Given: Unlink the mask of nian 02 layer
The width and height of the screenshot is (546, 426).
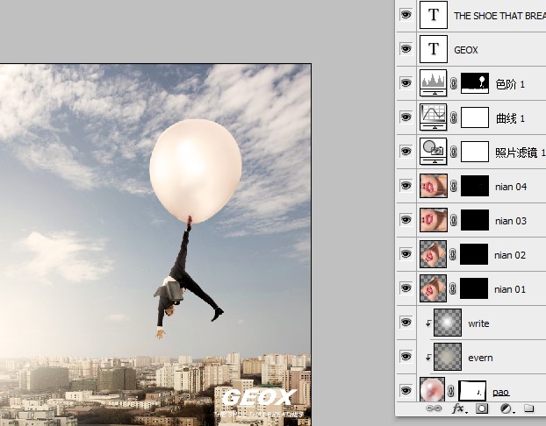Looking at the screenshot, I should (x=453, y=254).
